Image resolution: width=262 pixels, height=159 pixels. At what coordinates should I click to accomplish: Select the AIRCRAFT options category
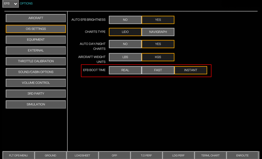[x=36, y=18]
